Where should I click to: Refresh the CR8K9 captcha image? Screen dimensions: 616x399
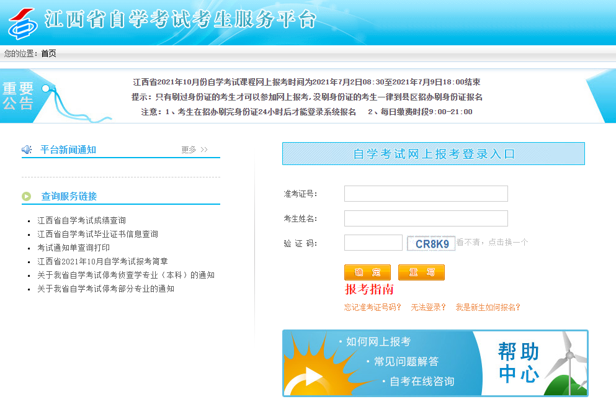click(x=431, y=243)
